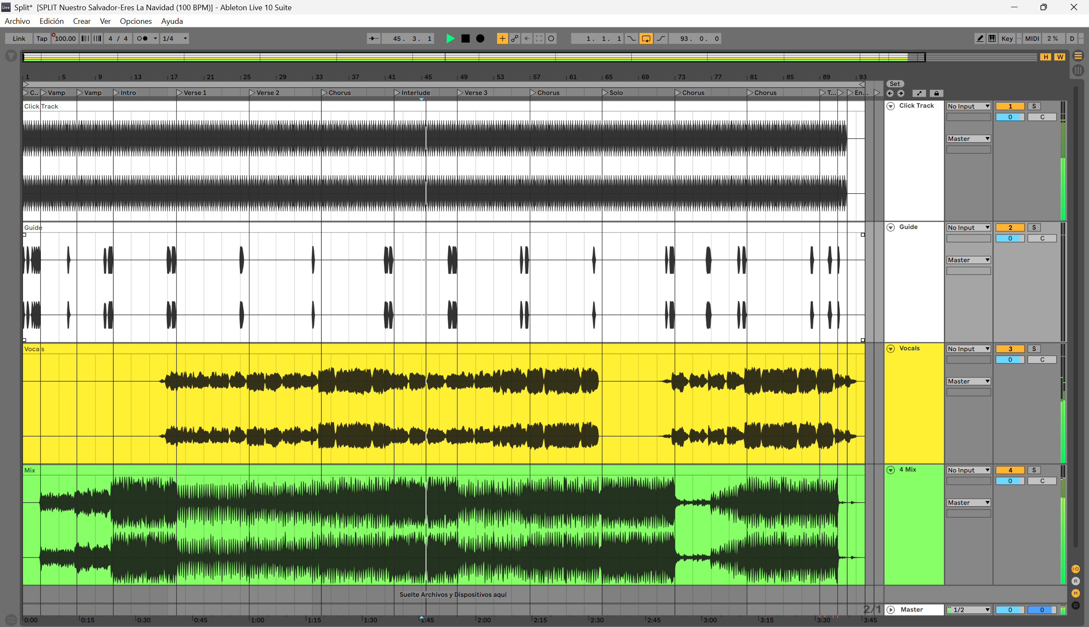
Task: Toggle the computer MIDI keyboard icon
Action: click(992, 39)
